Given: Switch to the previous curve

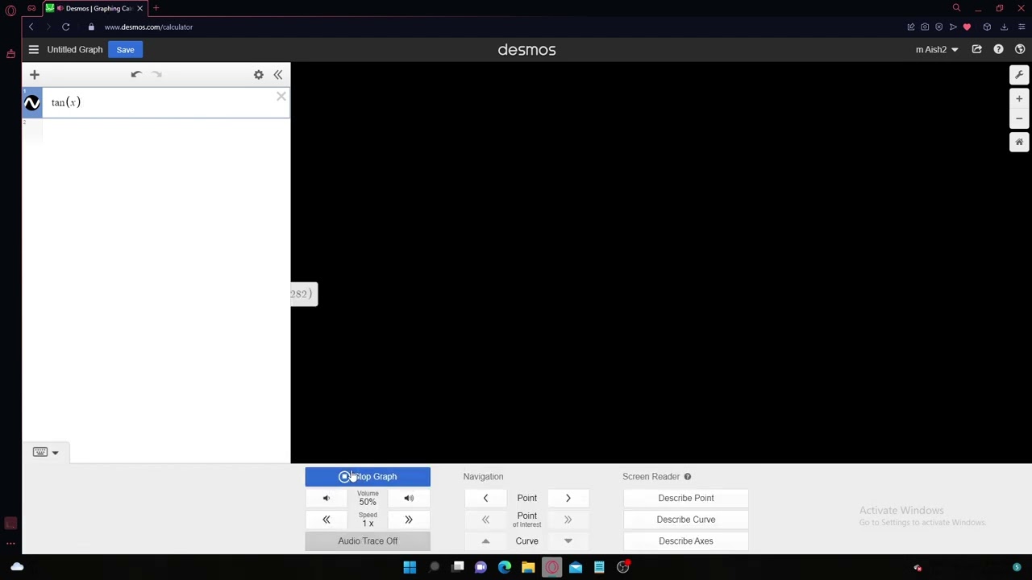Looking at the screenshot, I should click(x=485, y=541).
